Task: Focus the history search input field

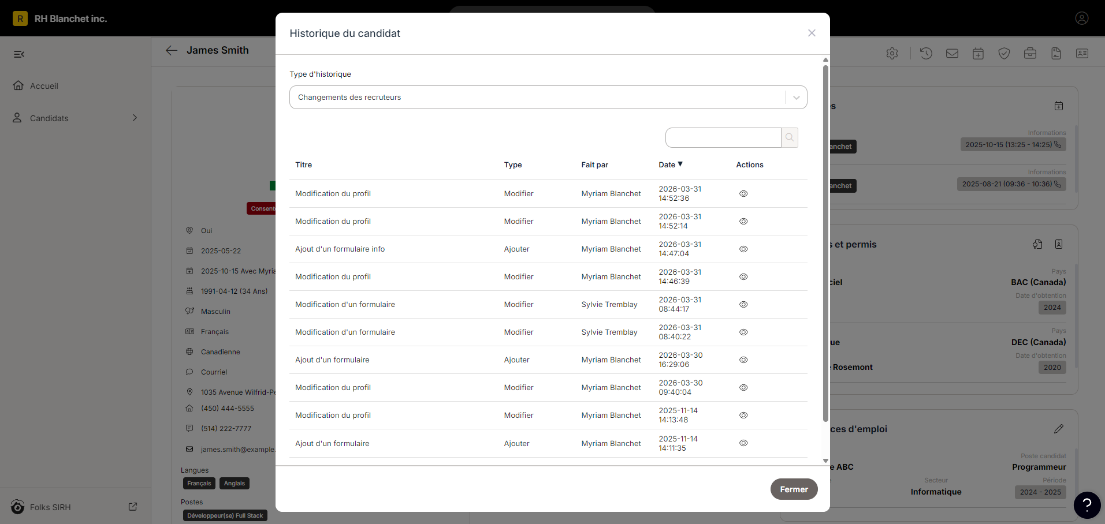Action: point(723,137)
